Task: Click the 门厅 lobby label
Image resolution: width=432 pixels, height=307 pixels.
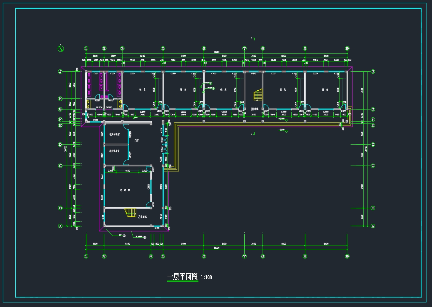Action: 137,141
